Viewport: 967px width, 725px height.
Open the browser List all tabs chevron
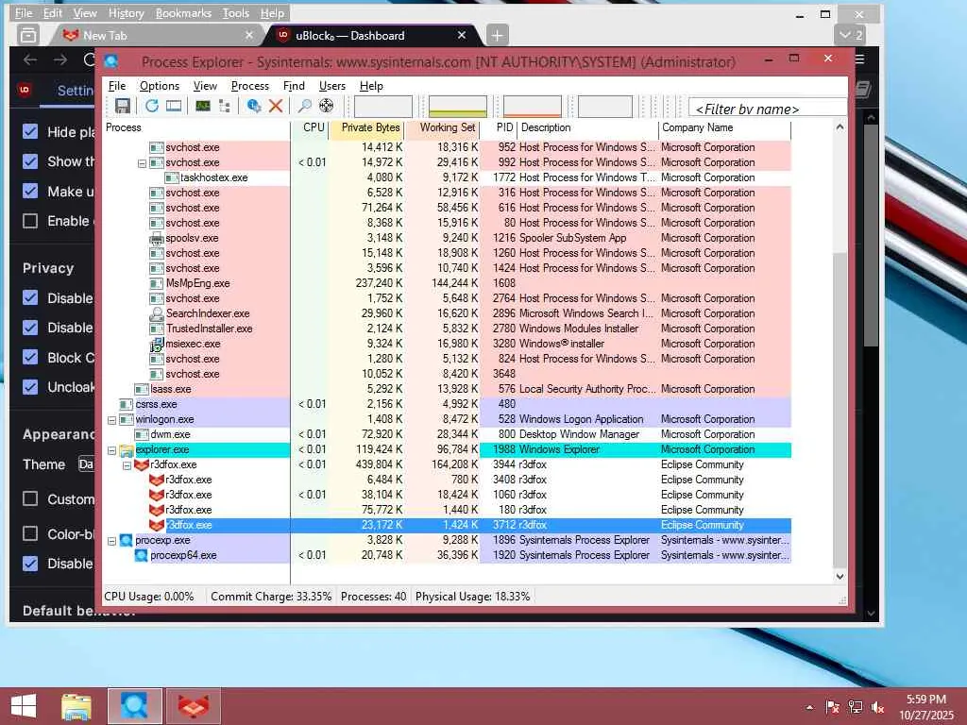point(851,35)
